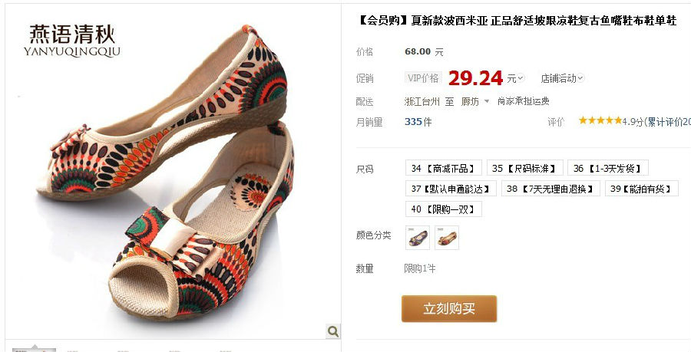Click the 335件 monthly sales count
The height and width of the screenshot is (352, 691).
pos(418,122)
